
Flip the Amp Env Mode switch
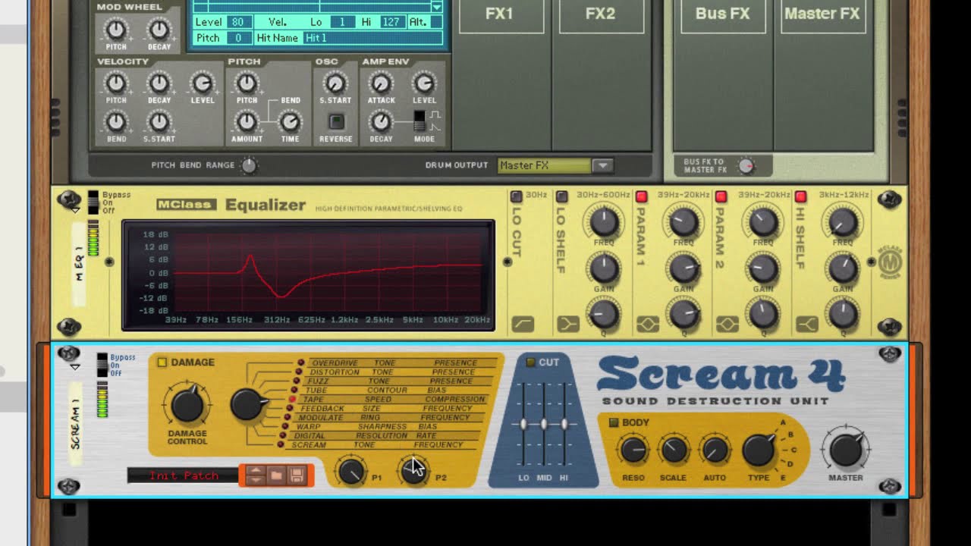point(419,120)
